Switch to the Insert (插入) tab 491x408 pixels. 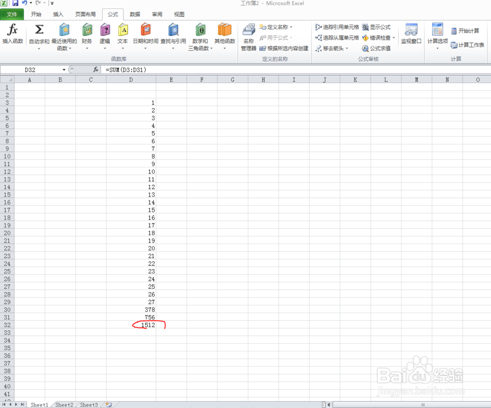click(58, 14)
